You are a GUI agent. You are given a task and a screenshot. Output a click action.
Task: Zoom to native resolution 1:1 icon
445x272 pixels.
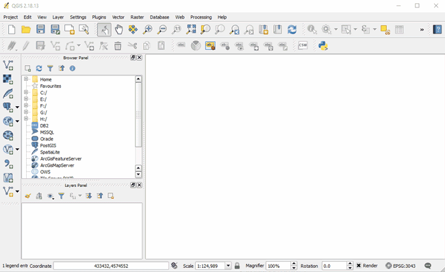pos(177,29)
